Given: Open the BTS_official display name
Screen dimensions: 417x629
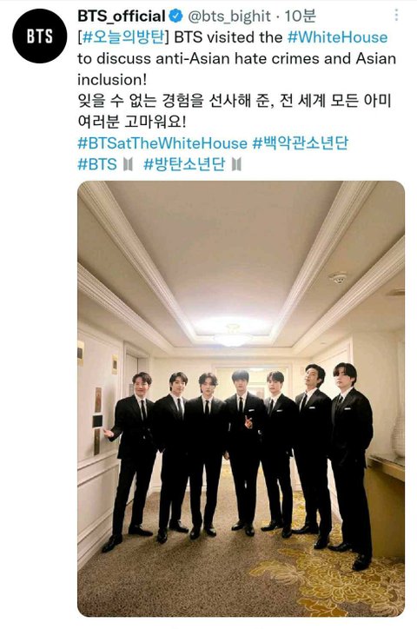Looking at the screenshot, I should tap(122, 16).
